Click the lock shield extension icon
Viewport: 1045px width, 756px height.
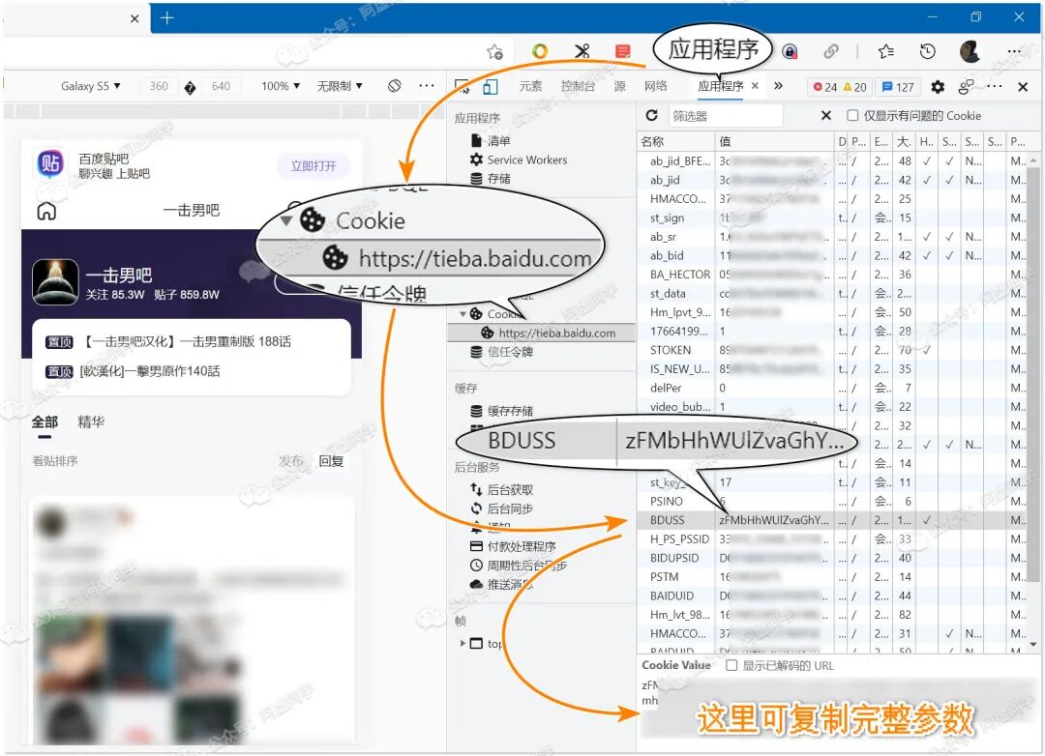(x=790, y=51)
